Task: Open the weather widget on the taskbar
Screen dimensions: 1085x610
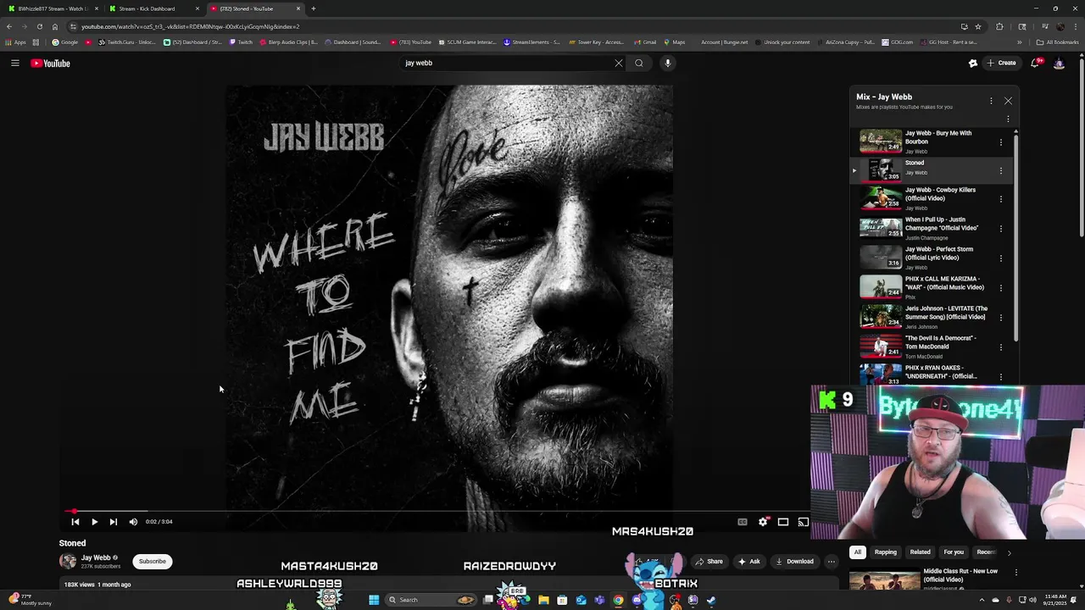Action: [x=31, y=600]
